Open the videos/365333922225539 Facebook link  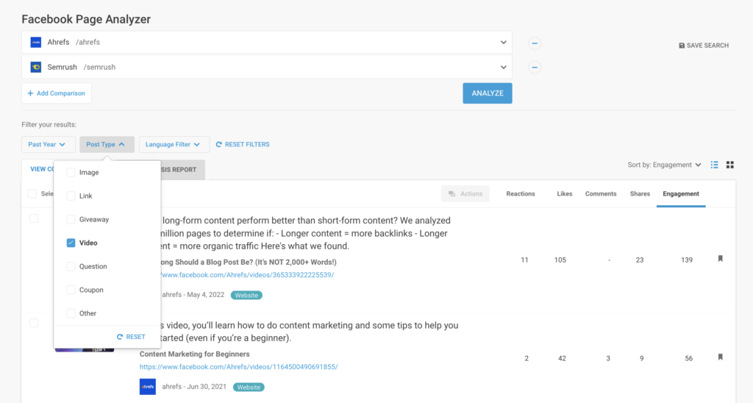point(247,275)
